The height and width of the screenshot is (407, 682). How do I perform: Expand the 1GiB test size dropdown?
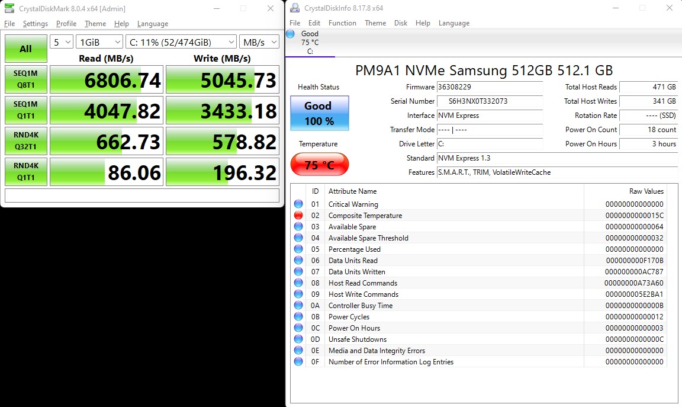[x=99, y=42]
